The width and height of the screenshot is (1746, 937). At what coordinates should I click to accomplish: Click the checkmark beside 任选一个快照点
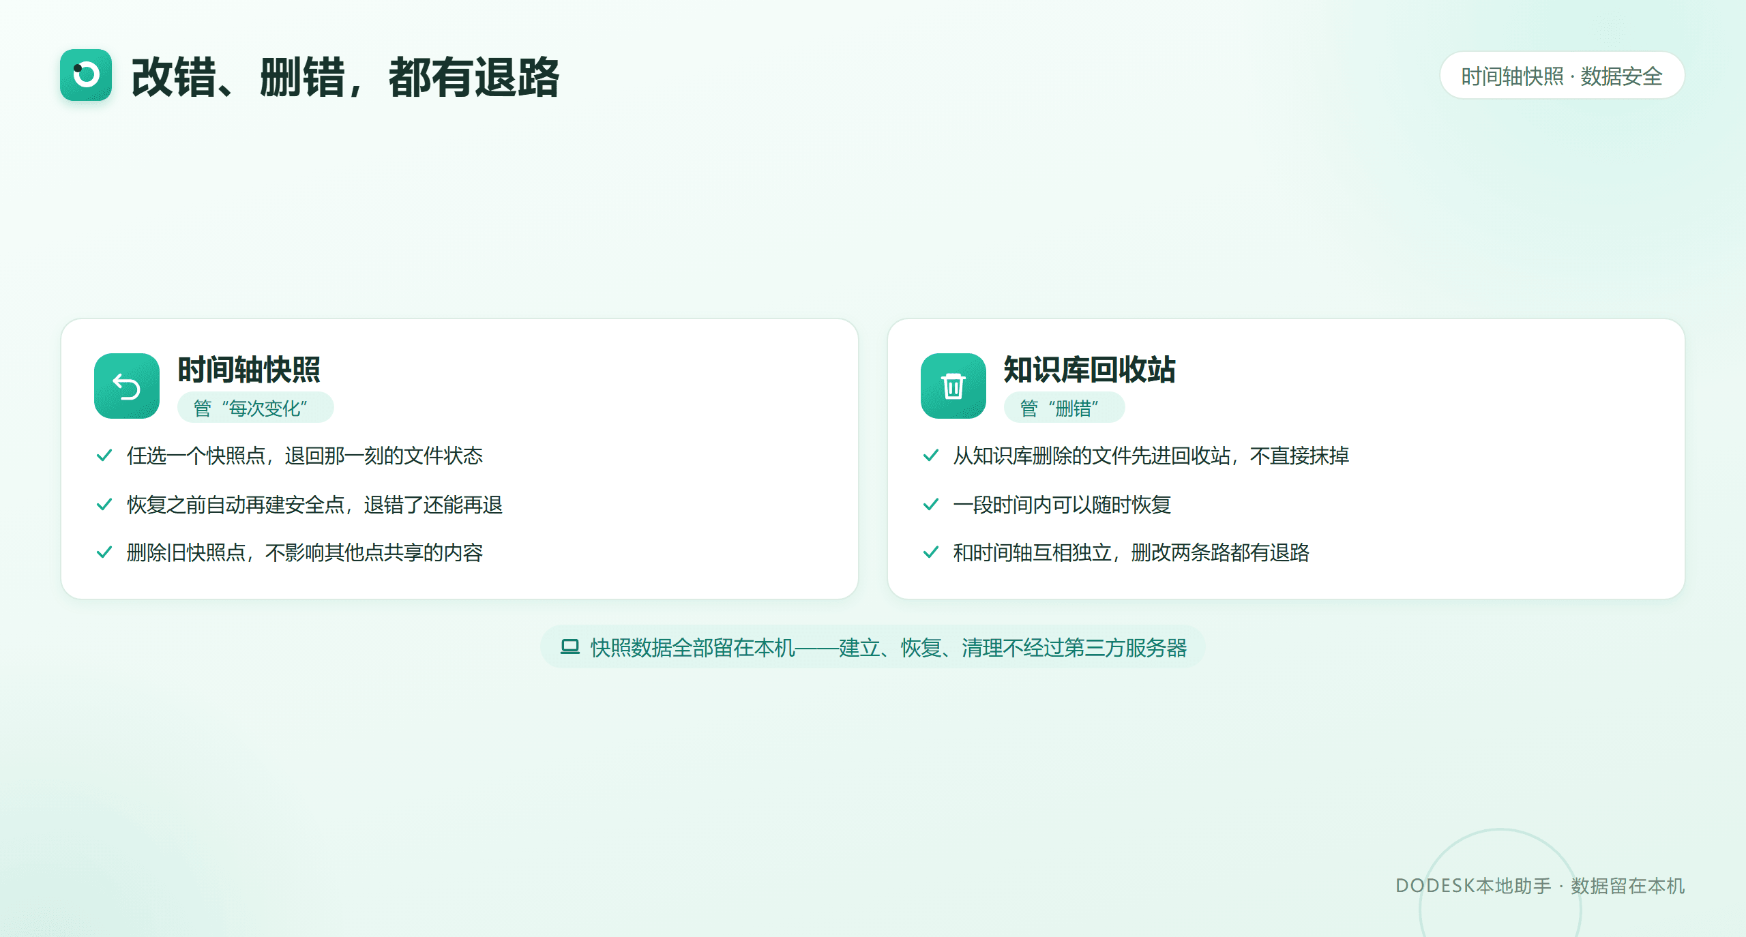(x=104, y=455)
